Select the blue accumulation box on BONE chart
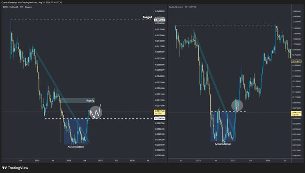The height and width of the screenshot is (173, 305). (76, 131)
